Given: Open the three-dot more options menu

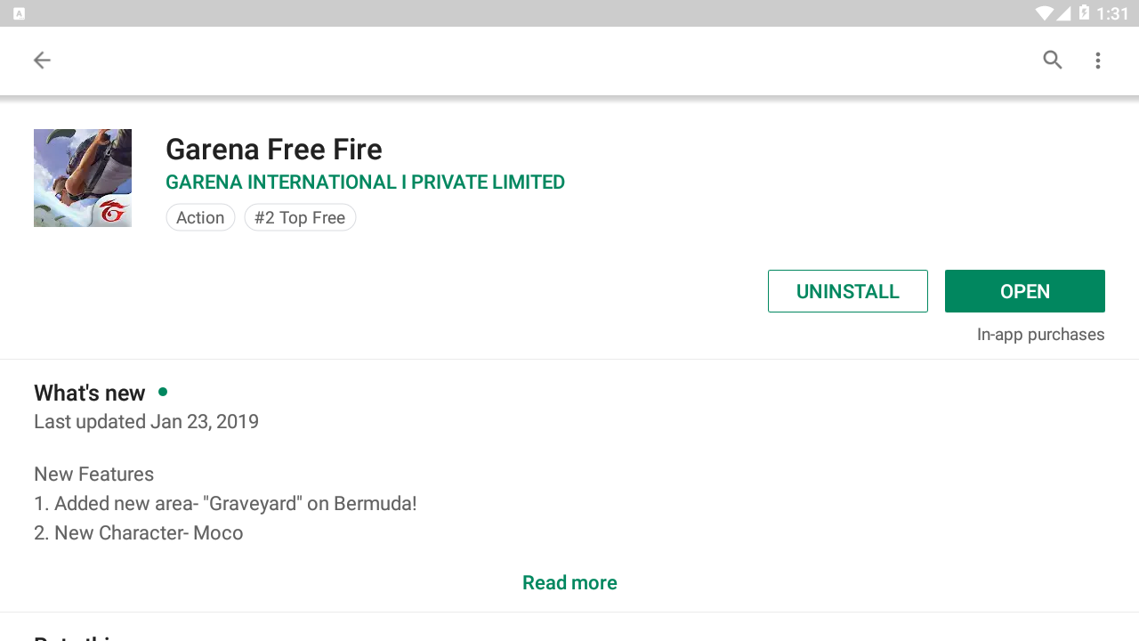Looking at the screenshot, I should coord(1098,61).
